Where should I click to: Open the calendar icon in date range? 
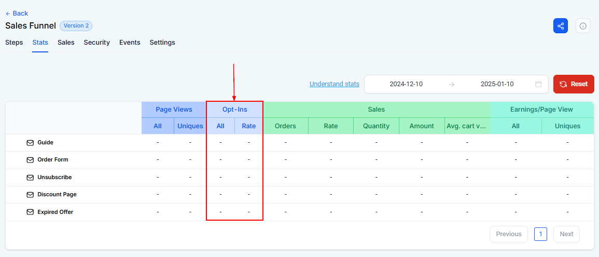538,84
